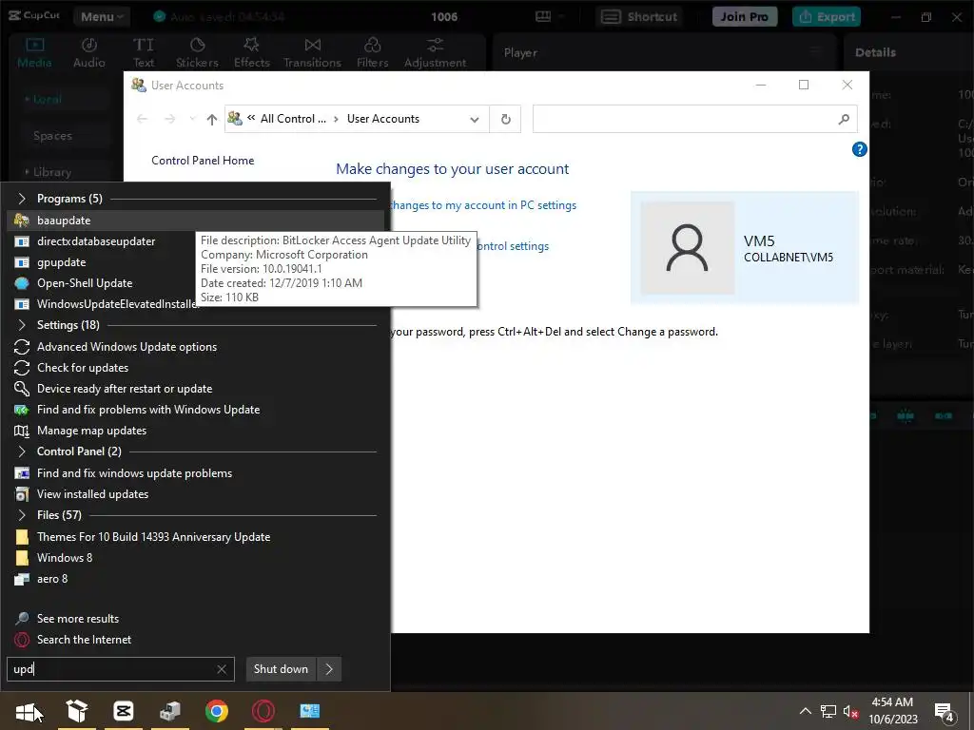This screenshot has width=974, height=730.
Task: Click changes to my account in PC settings
Action: 483,205
